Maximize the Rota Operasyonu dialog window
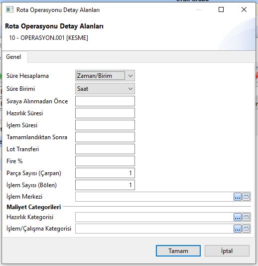The image size is (258, 266). pos(221,9)
